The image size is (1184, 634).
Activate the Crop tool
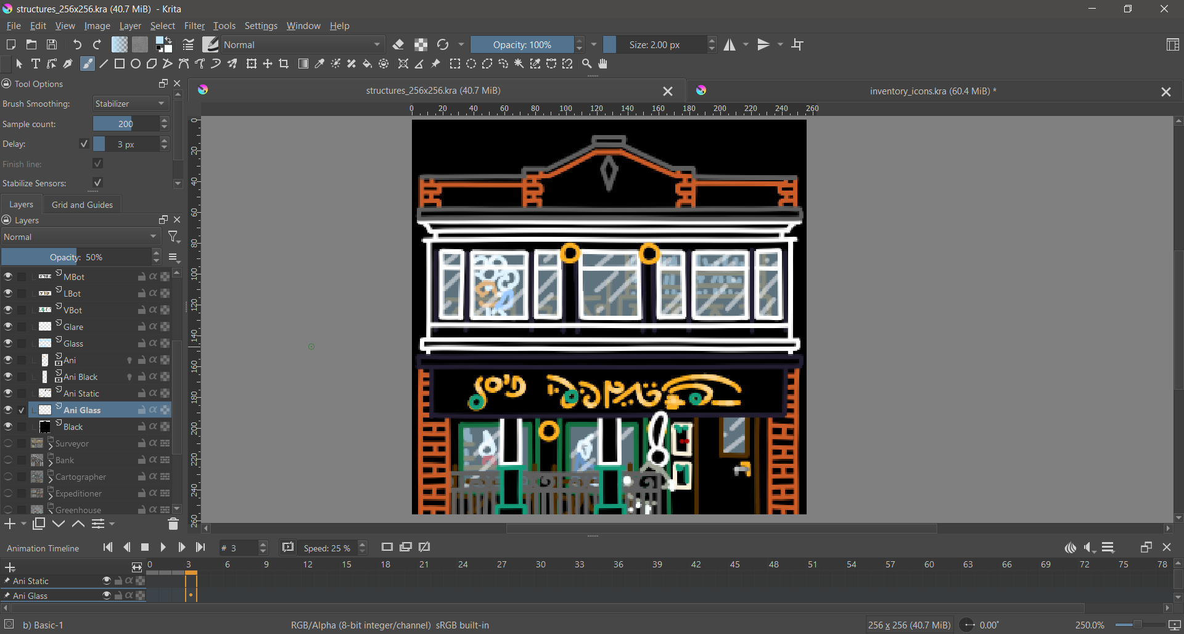click(x=284, y=64)
